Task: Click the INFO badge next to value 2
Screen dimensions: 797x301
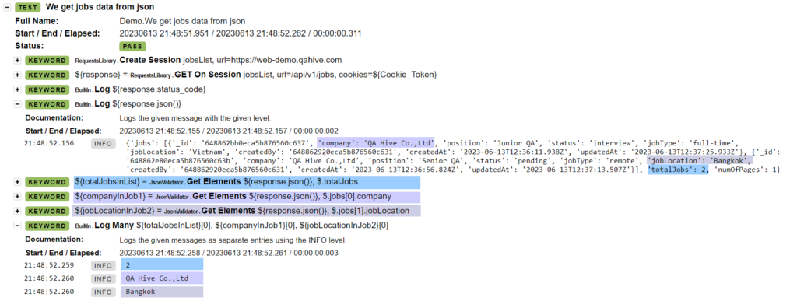Action: click(x=104, y=264)
